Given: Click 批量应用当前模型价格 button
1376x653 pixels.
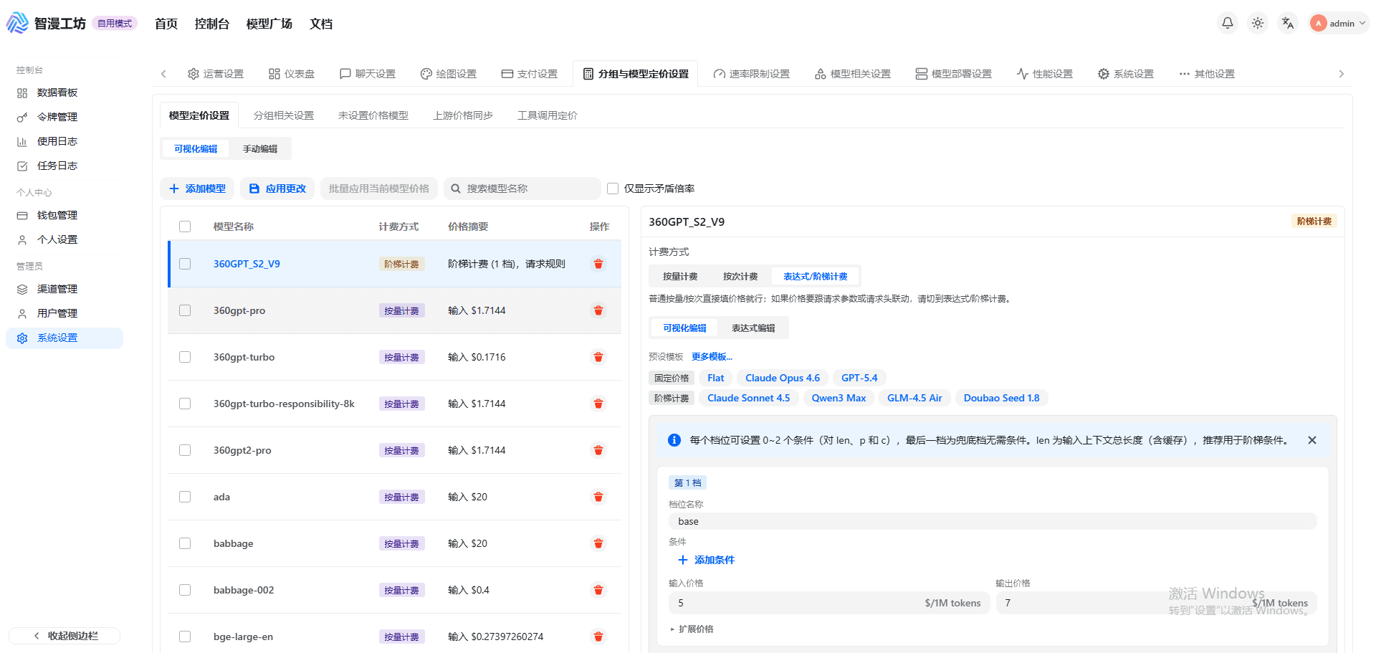Looking at the screenshot, I should click(x=378, y=189).
